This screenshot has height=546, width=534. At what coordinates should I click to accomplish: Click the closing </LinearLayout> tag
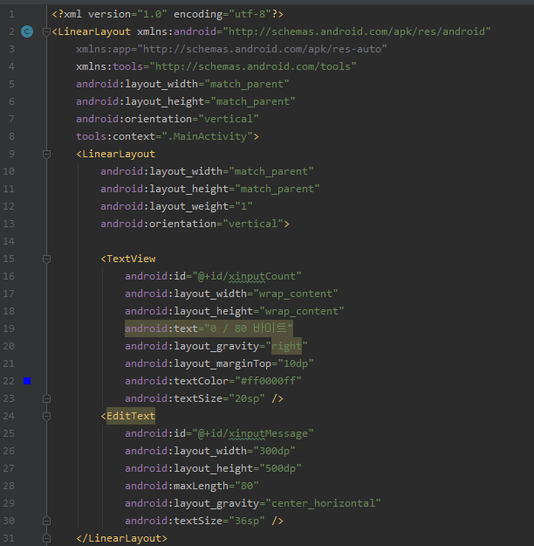click(x=122, y=538)
